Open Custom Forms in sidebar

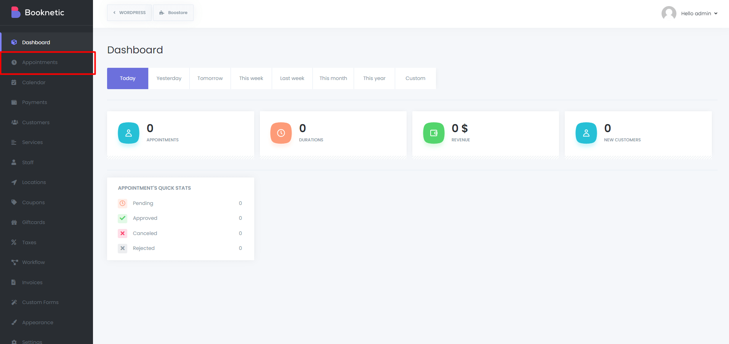coord(46,302)
